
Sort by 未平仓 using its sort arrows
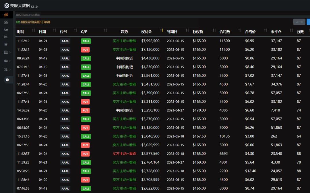coord(291,30)
